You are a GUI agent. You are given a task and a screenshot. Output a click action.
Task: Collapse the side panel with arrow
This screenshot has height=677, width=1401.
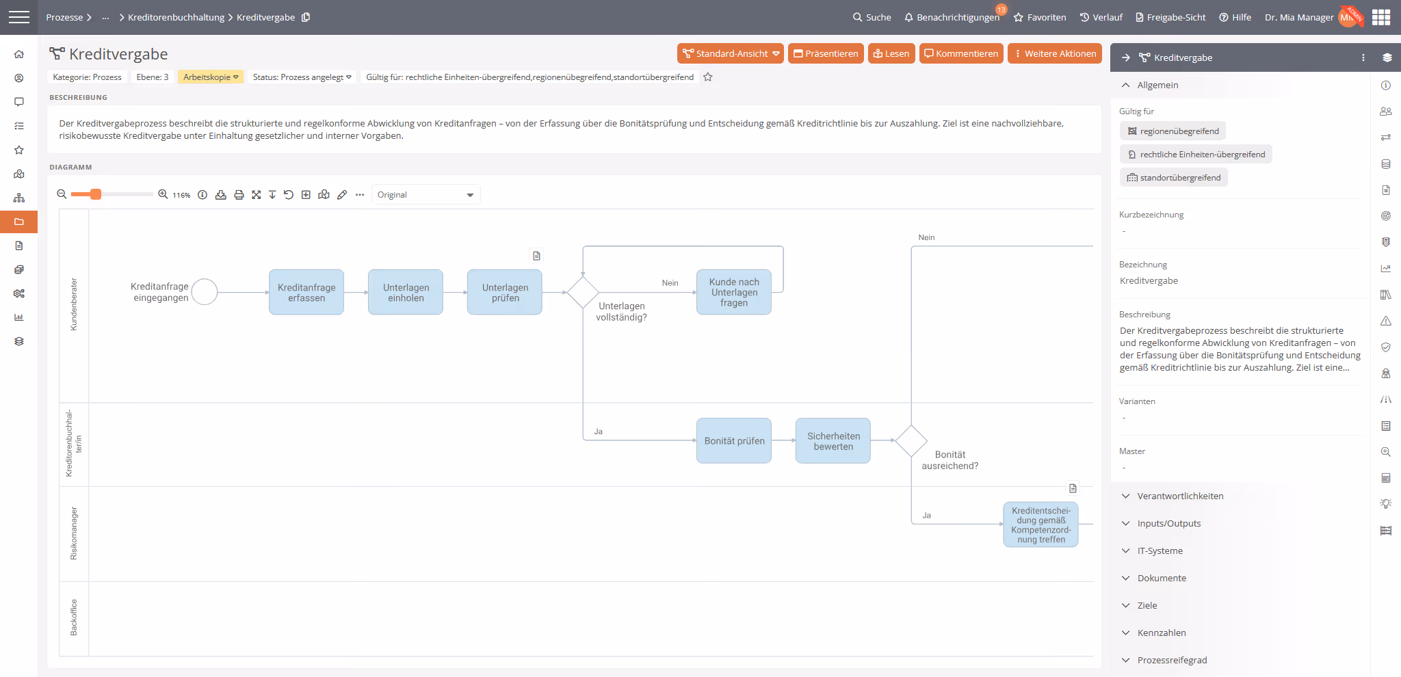click(x=1126, y=57)
